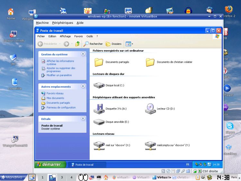Open Documents partagés sidebar link

click(58, 103)
